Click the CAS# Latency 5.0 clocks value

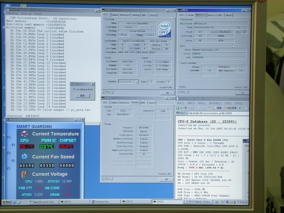tap(144, 135)
